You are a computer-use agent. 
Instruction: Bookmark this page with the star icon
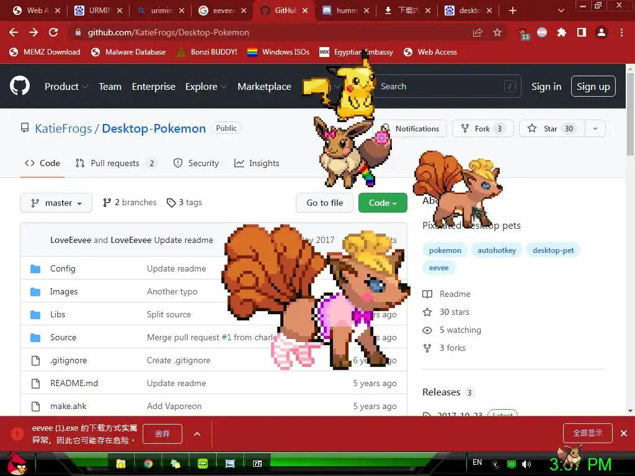[497, 32]
